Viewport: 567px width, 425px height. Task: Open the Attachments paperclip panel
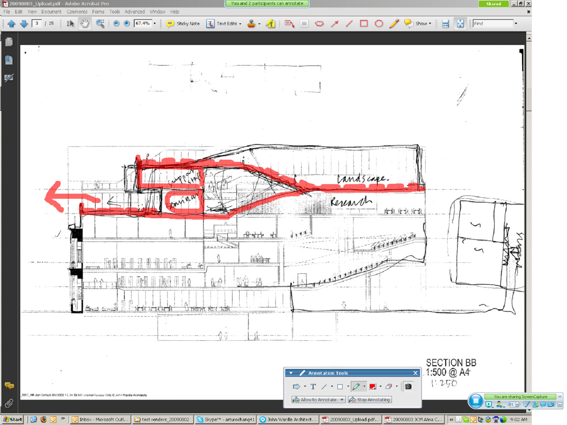point(9,403)
